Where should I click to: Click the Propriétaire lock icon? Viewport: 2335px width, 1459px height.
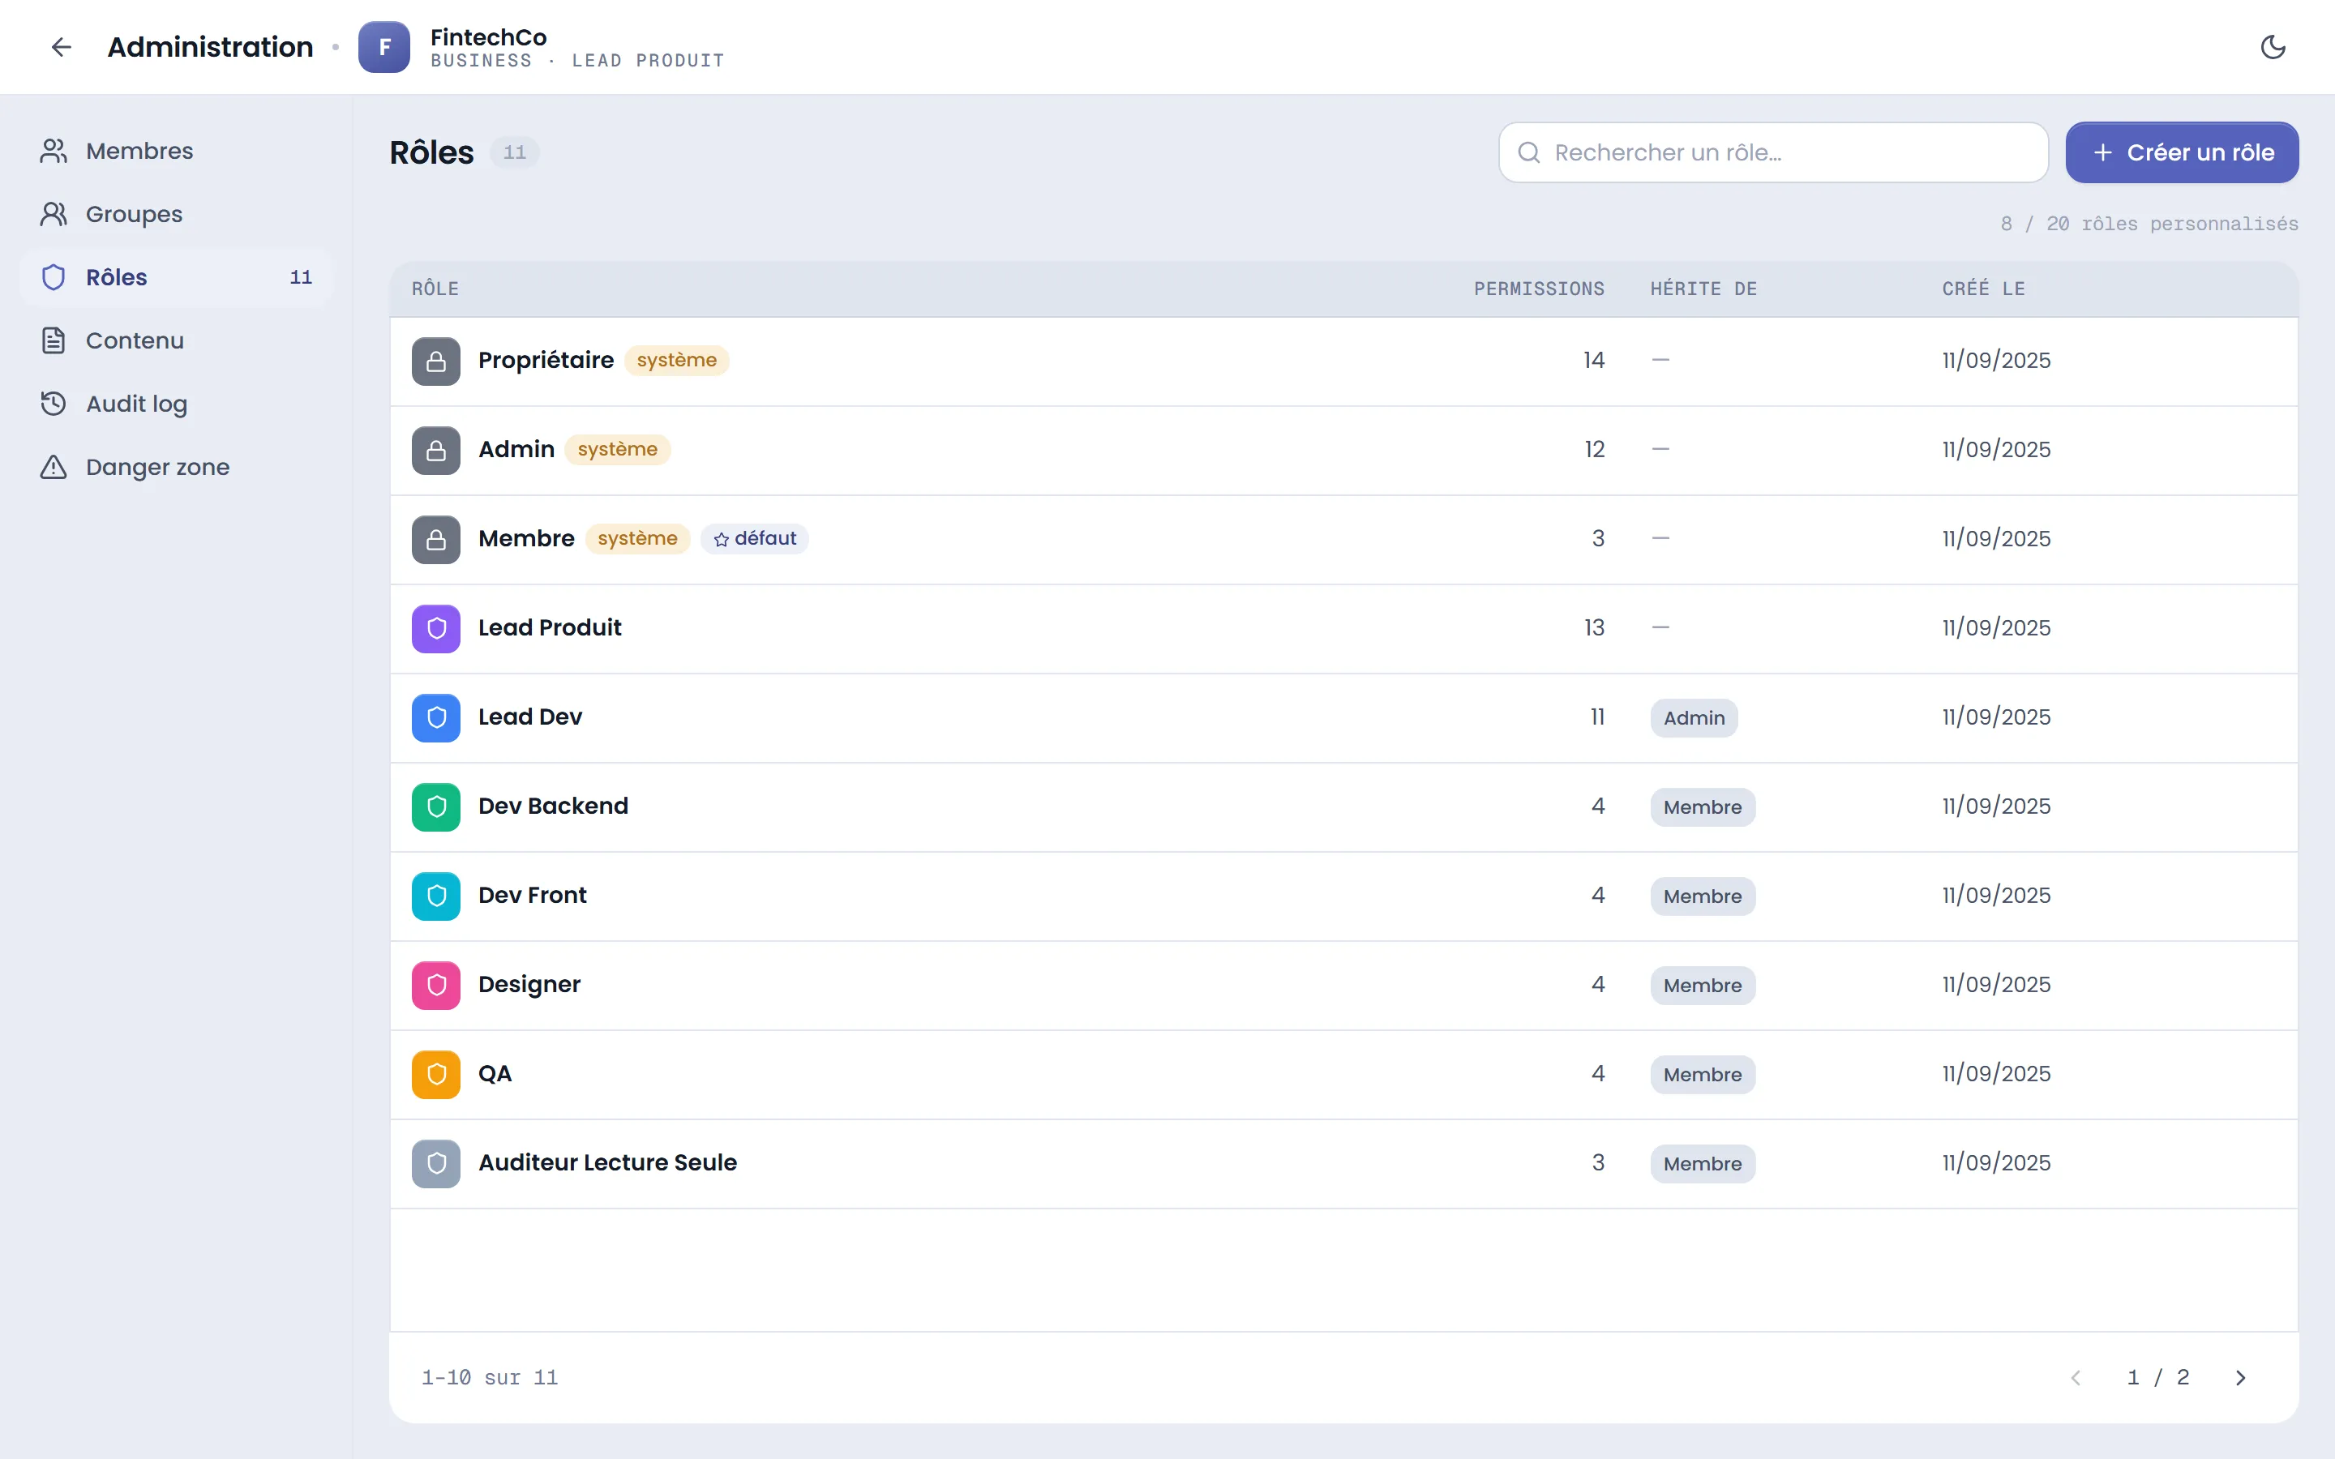(x=436, y=361)
